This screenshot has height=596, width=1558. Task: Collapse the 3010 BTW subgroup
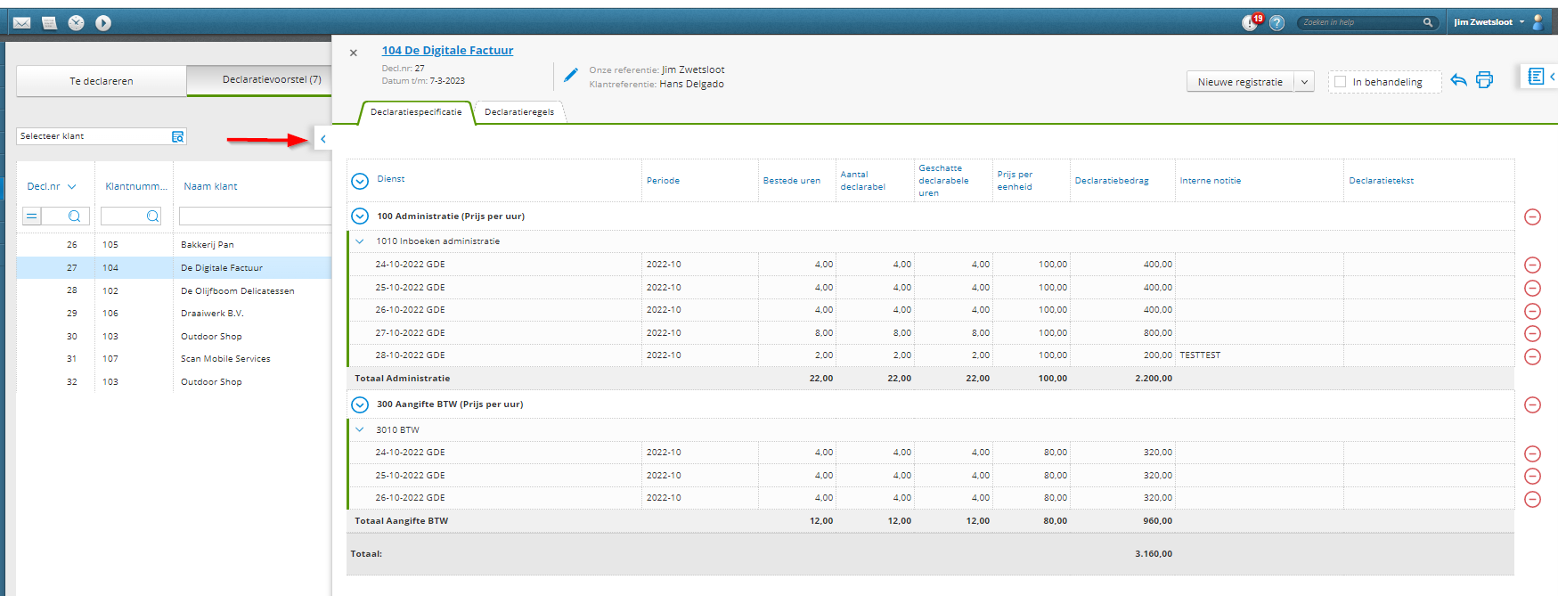(360, 429)
